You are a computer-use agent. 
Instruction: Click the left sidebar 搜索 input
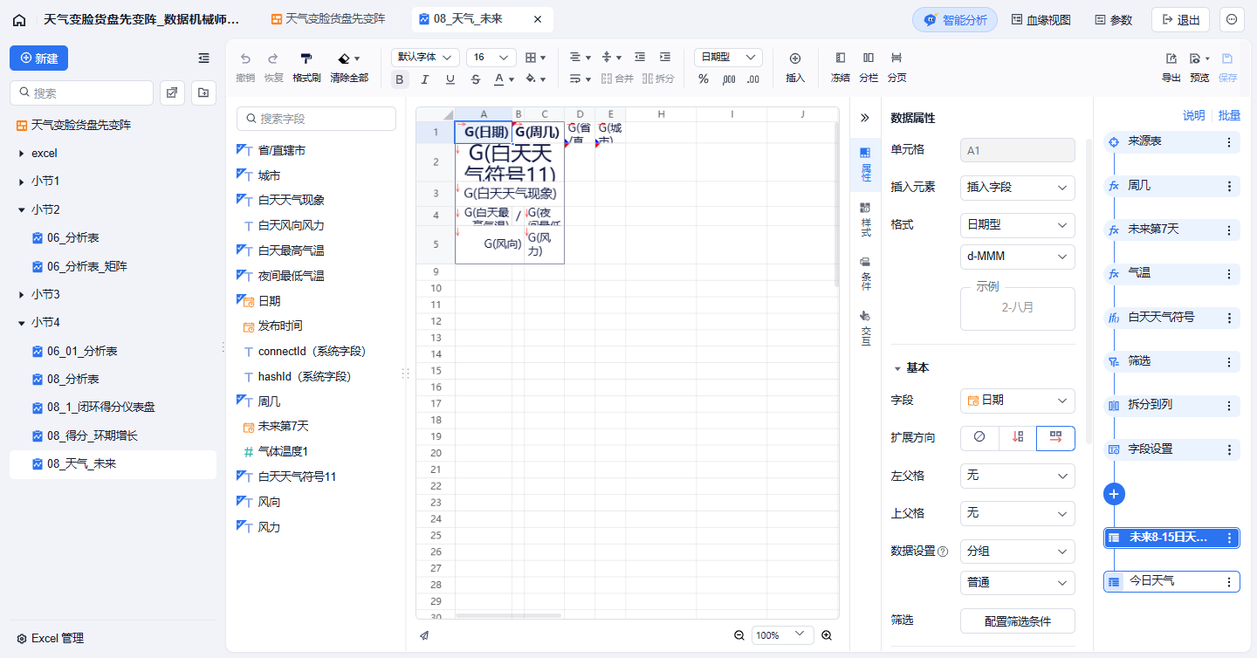tap(81, 93)
